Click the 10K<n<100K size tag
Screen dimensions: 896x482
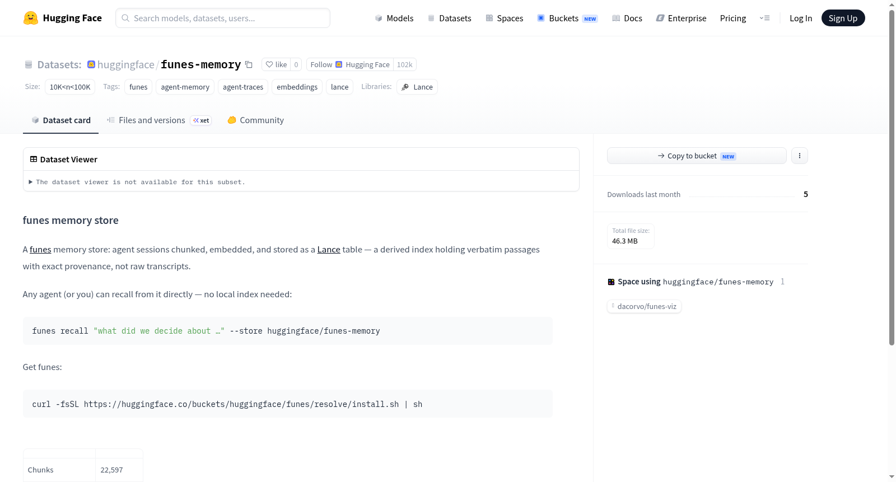(70, 87)
